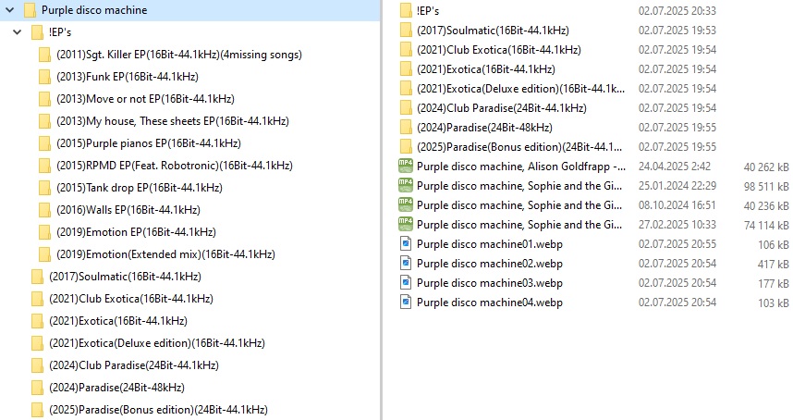Click MP4 icon of 98 511 kB video

pos(406,186)
